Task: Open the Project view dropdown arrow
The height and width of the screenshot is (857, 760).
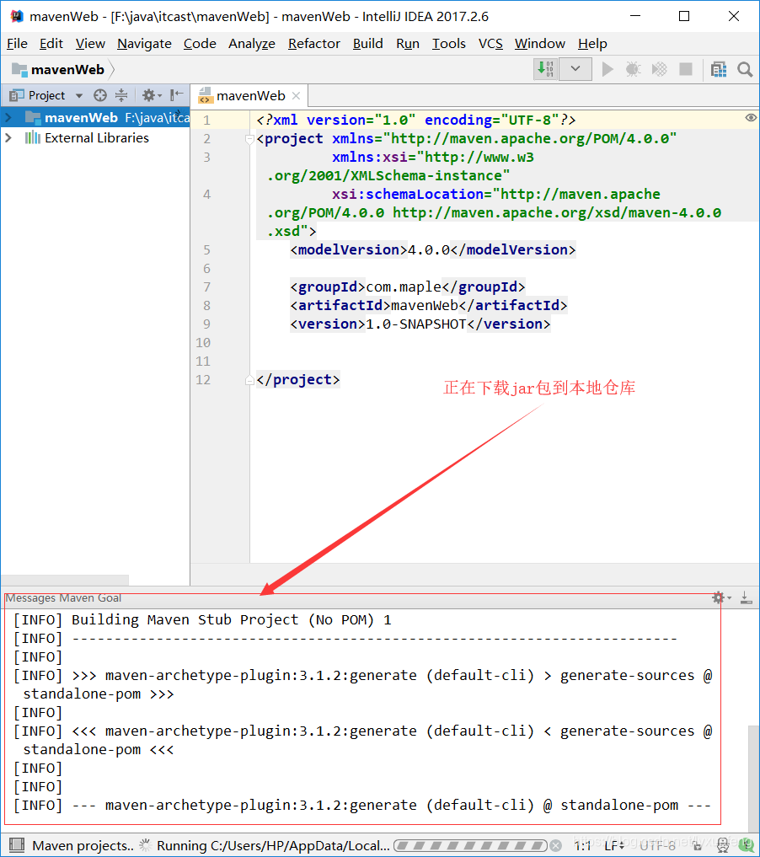Action: [79, 96]
